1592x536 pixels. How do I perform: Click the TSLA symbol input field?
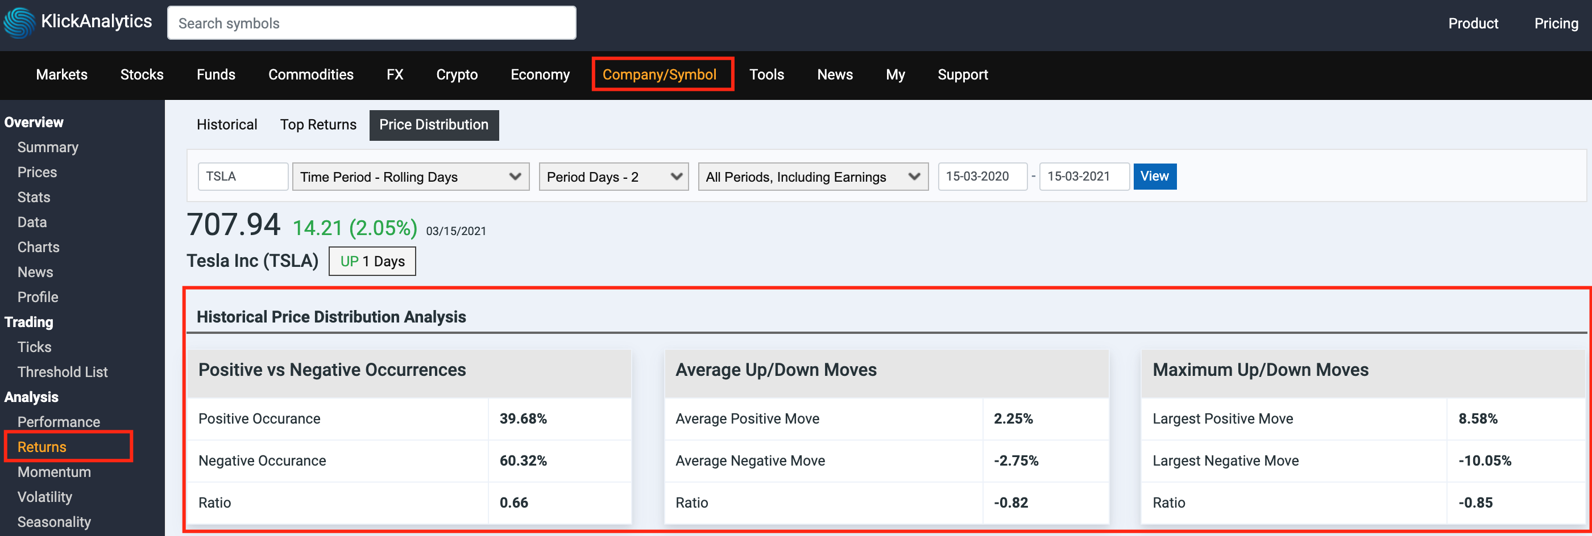pos(243,177)
